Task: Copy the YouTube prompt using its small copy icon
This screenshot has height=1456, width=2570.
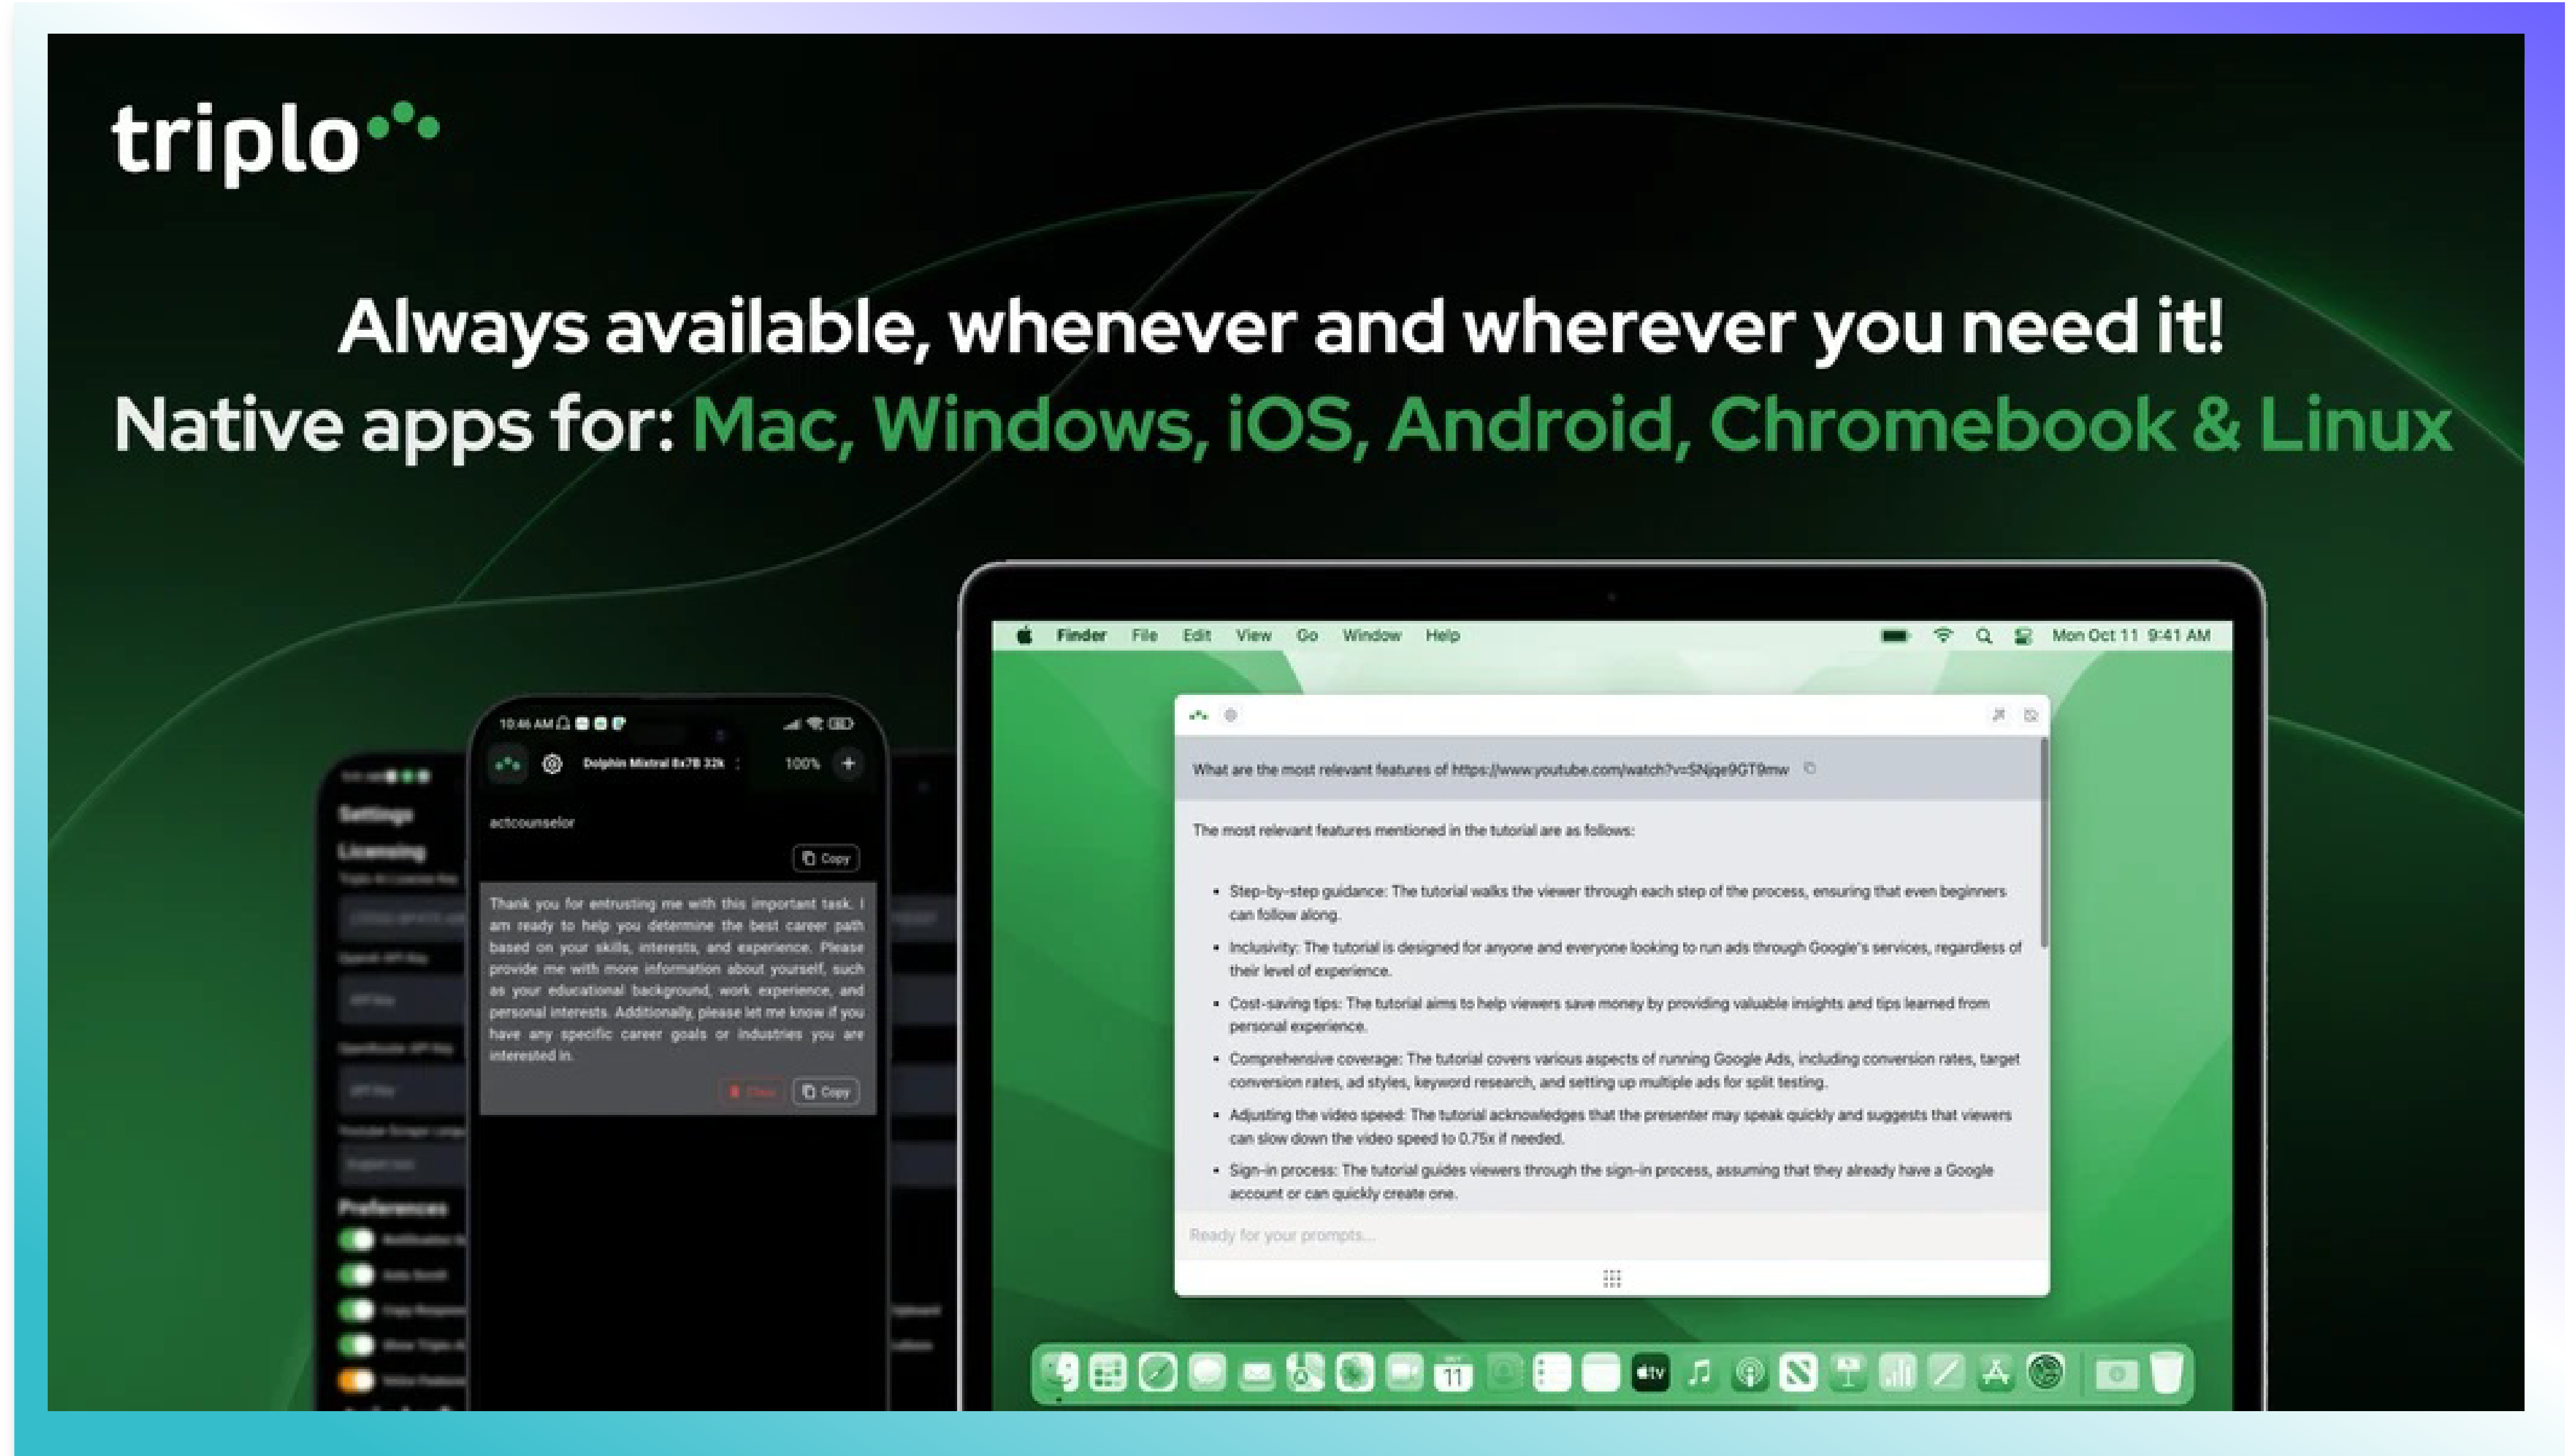Action: click(1809, 768)
